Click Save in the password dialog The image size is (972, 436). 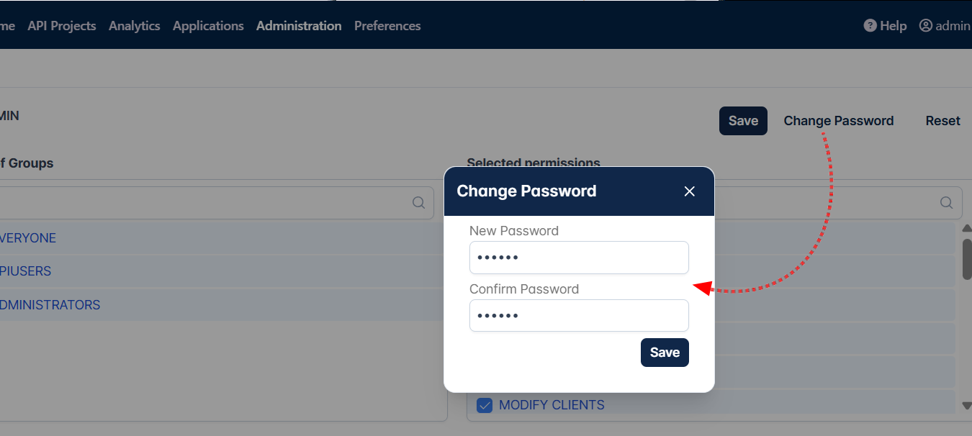coord(665,353)
